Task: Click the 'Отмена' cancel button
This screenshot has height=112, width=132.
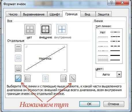Action: click(114, 104)
